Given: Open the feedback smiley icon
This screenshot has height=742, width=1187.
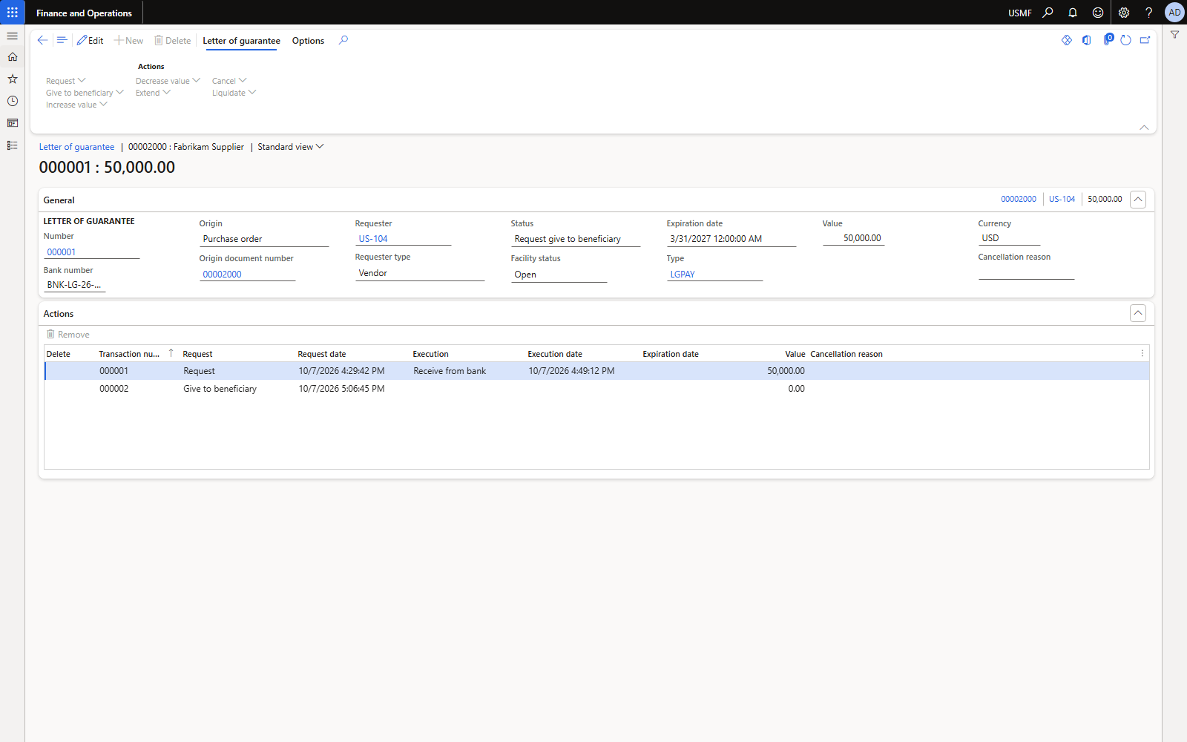Looking at the screenshot, I should 1098,13.
